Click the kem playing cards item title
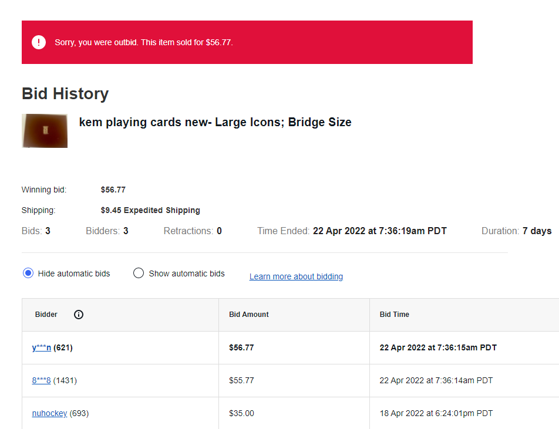 pyautogui.click(x=215, y=122)
